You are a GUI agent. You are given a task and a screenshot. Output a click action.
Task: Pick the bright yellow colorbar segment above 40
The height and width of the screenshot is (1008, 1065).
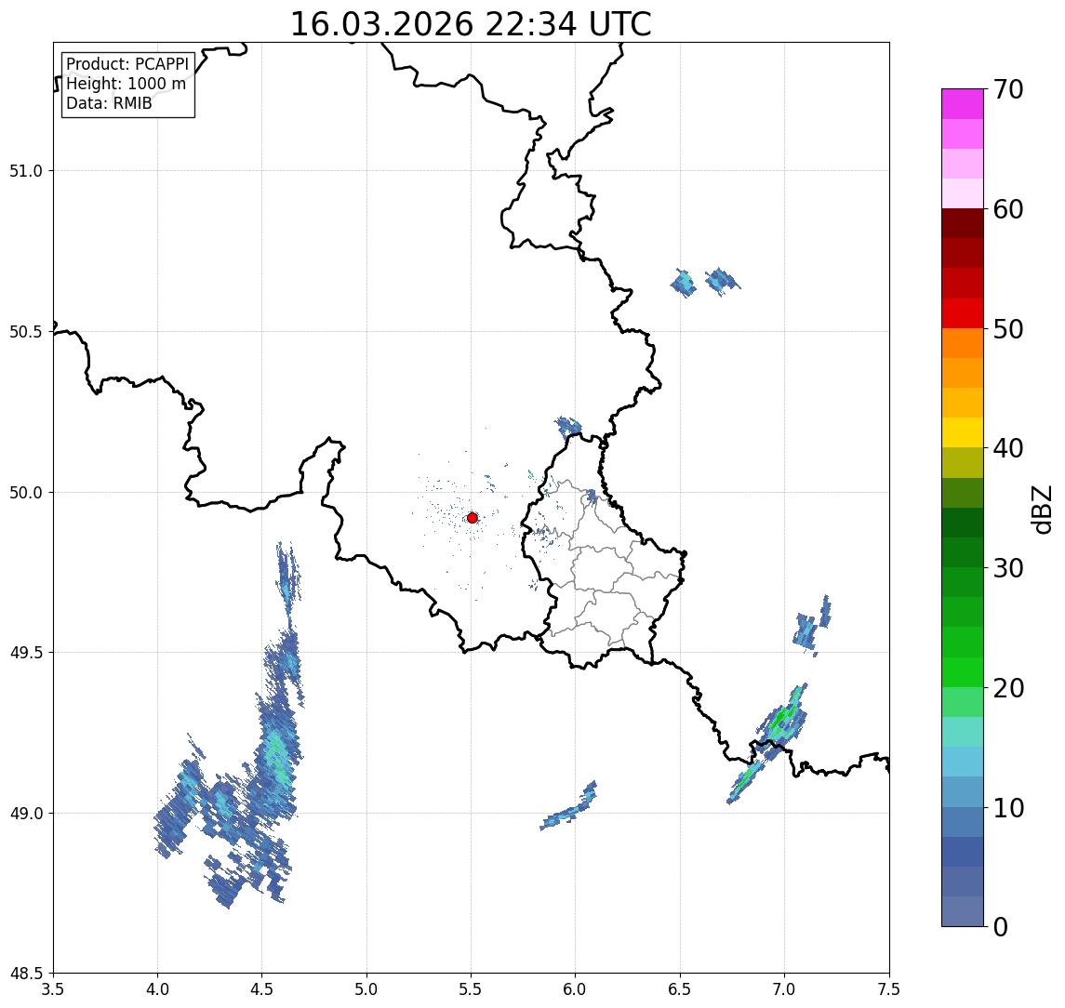963,432
